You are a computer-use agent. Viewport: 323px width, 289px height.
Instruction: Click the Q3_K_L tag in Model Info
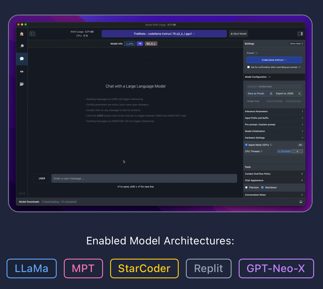pos(151,43)
